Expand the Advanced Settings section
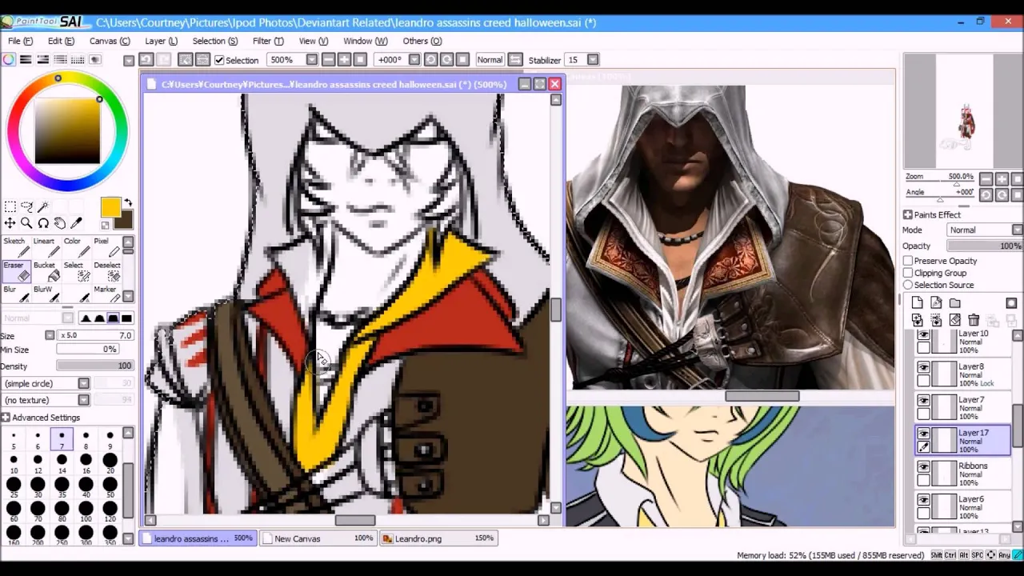The width and height of the screenshot is (1024, 576). 6,418
